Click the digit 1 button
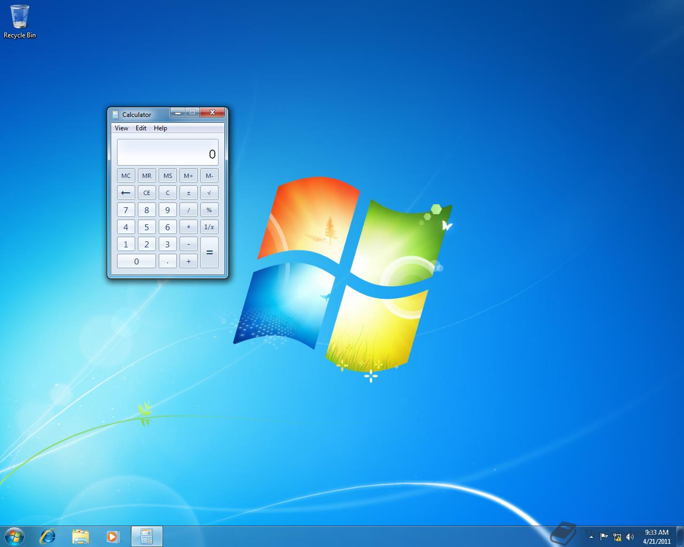This screenshot has width=684, height=547. pos(126,244)
